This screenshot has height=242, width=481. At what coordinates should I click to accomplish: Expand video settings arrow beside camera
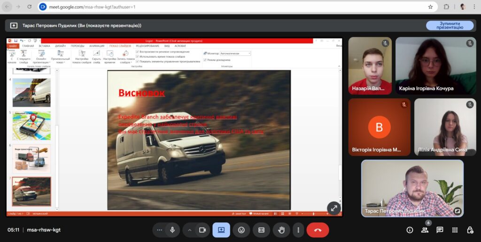coord(190,230)
